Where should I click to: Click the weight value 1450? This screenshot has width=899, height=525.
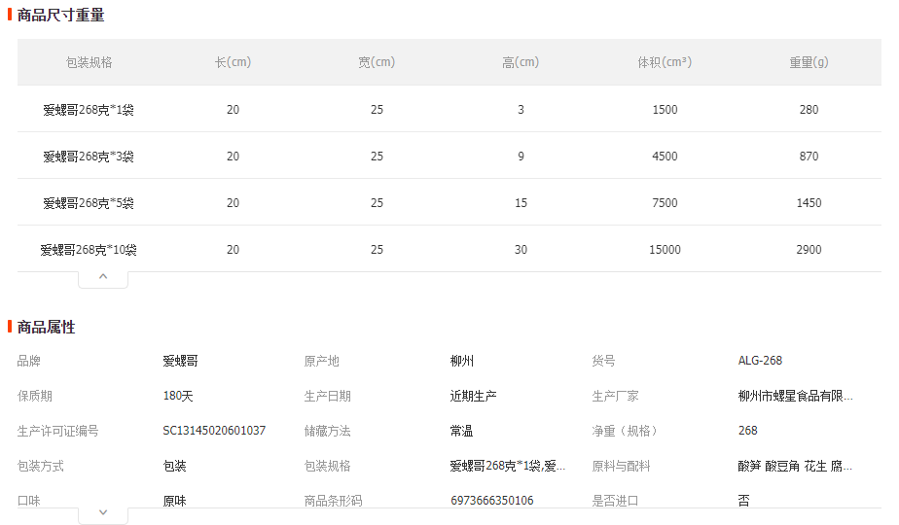(x=809, y=203)
